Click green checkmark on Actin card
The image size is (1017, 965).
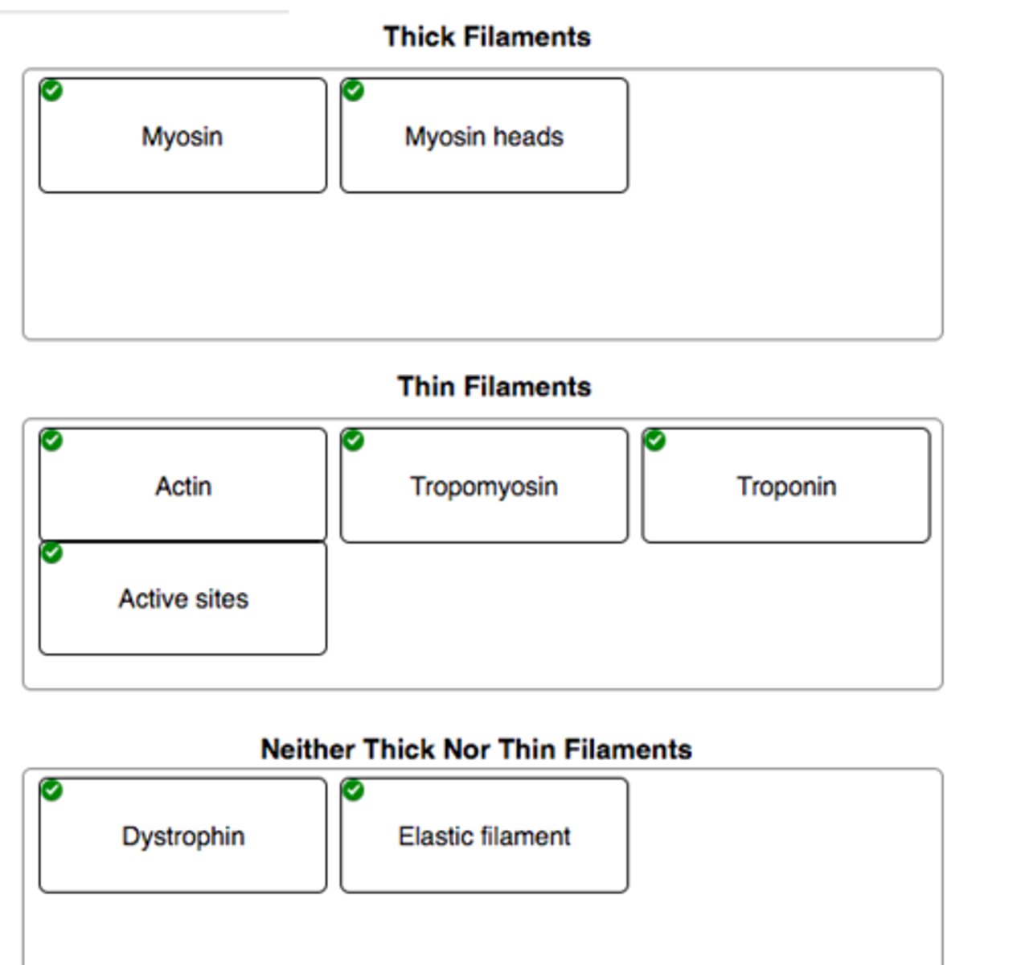[51, 440]
